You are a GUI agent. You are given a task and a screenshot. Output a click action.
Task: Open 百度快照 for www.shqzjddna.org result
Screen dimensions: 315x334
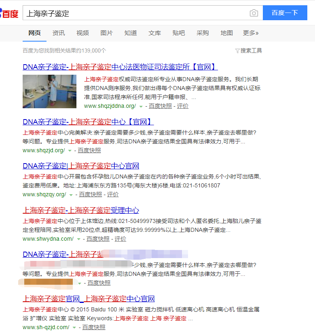pos(161,106)
